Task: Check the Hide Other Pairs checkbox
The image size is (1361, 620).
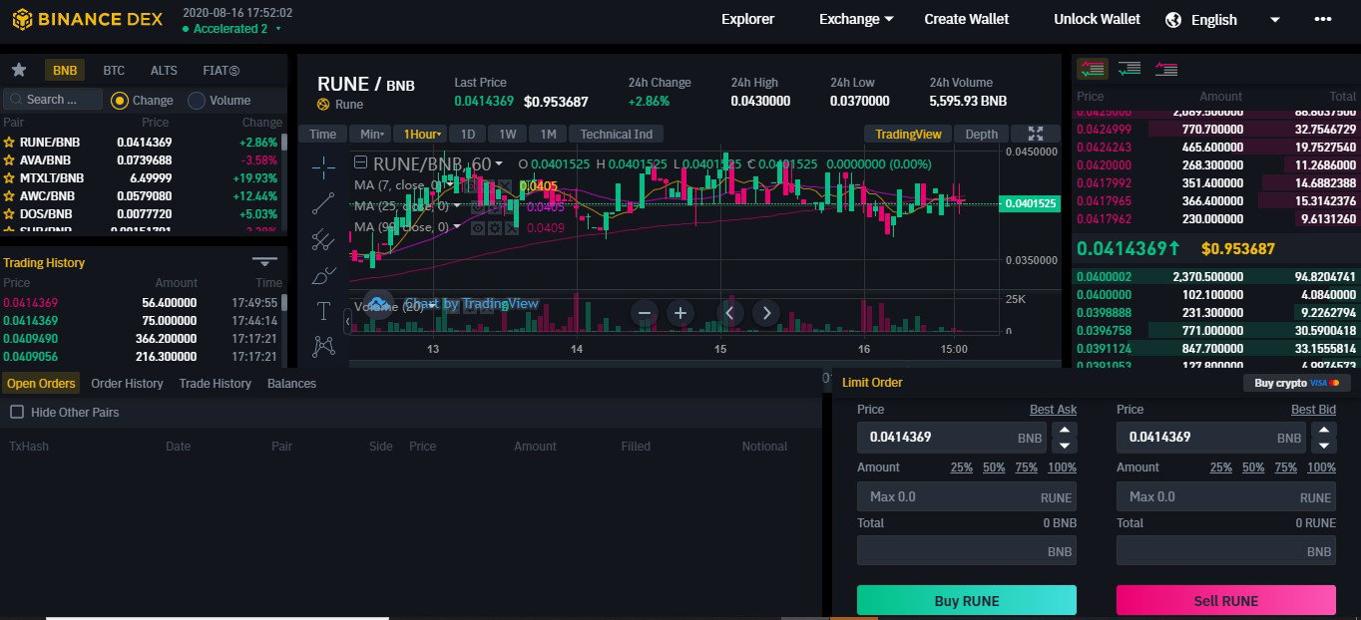Action: point(17,412)
